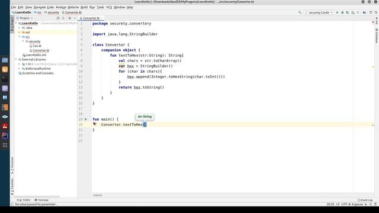This screenshot has height=213, width=379.
Task: Open the Event Log
Action: (365, 200)
